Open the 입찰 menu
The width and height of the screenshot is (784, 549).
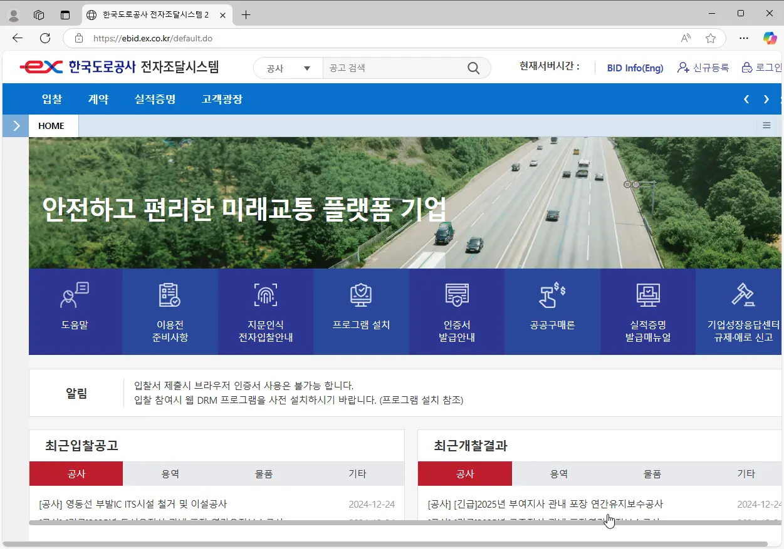[52, 99]
